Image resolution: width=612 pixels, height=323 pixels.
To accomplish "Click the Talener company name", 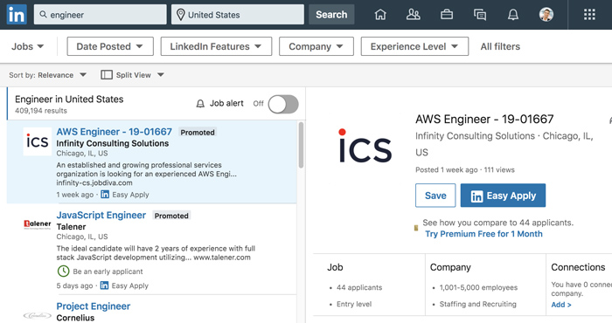I will pyautogui.click(x=71, y=227).
